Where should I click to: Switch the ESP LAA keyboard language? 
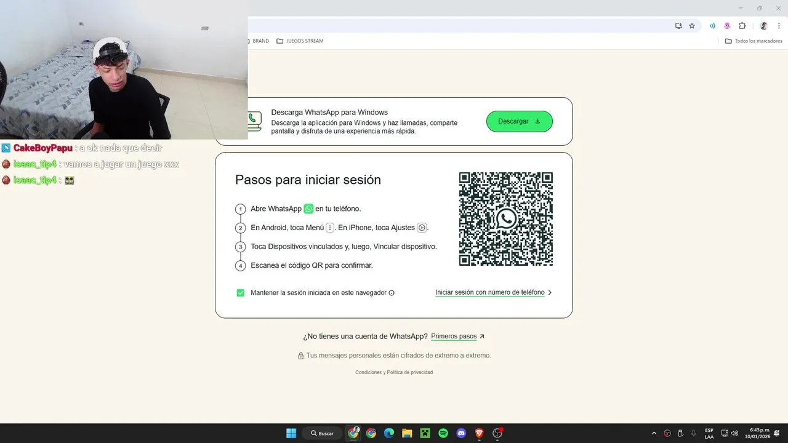[x=709, y=433]
